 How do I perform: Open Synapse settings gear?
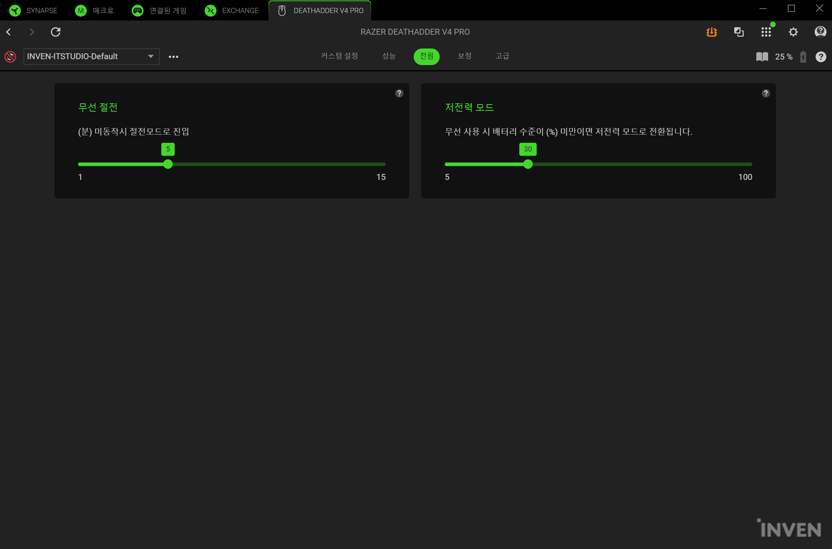pyautogui.click(x=793, y=32)
